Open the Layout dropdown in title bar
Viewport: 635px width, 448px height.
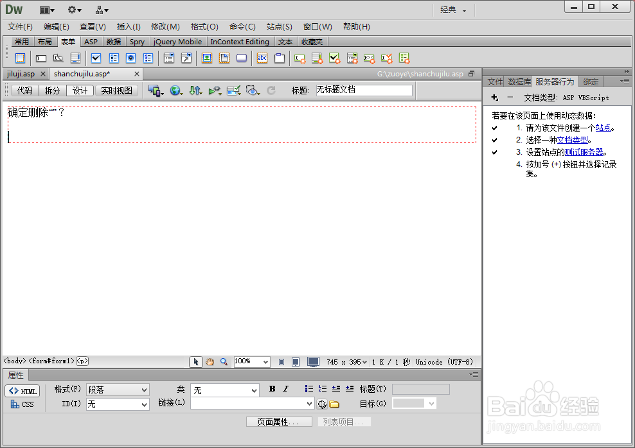(47, 10)
